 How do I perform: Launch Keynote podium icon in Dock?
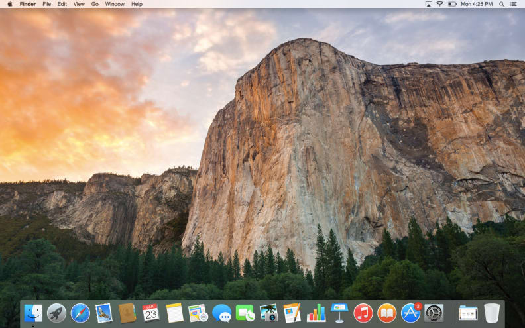(339, 313)
